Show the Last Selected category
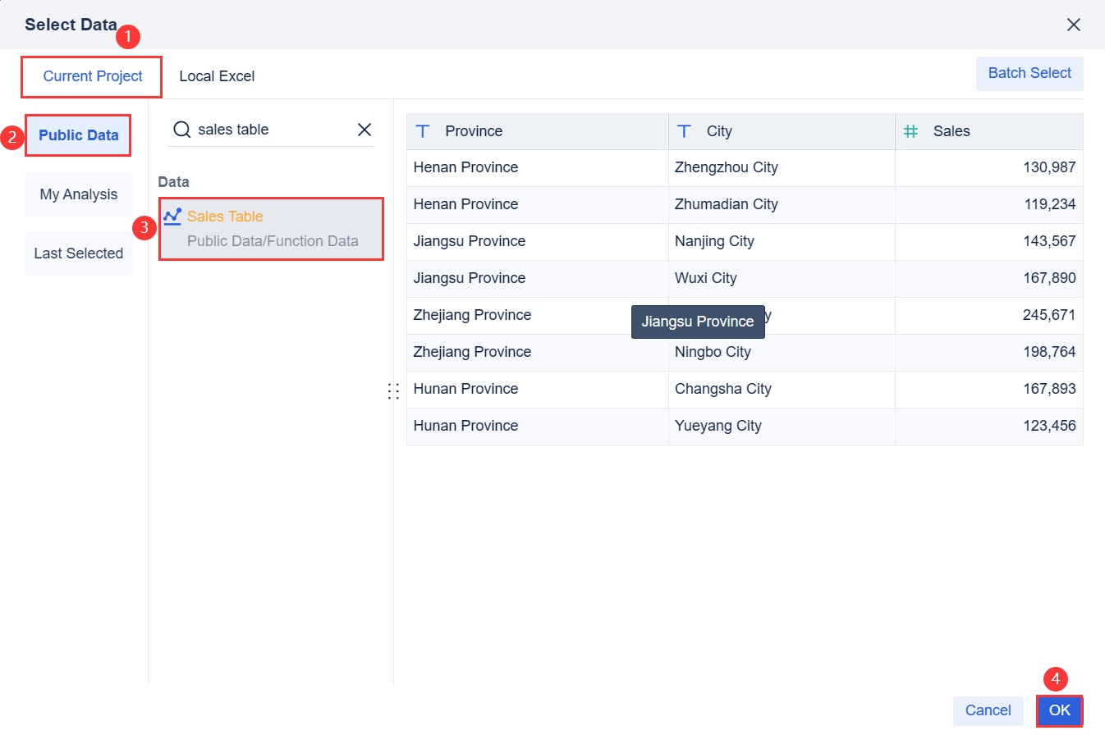The height and width of the screenshot is (735, 1105). 79,253
